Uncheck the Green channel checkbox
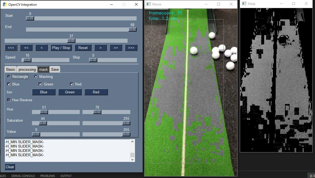 pyautogui.click(x=40, y=84)
